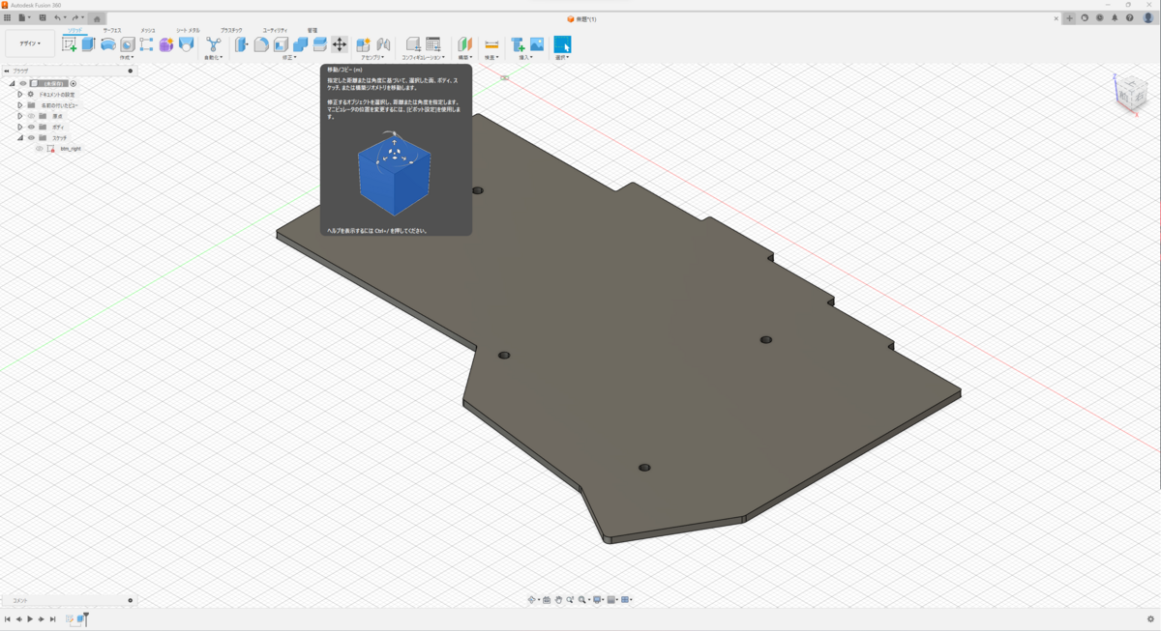This screenshot has height=631, width=1161.
Task: Open the Grid and Snaps dropdown
Action: (x=613, y=599)
